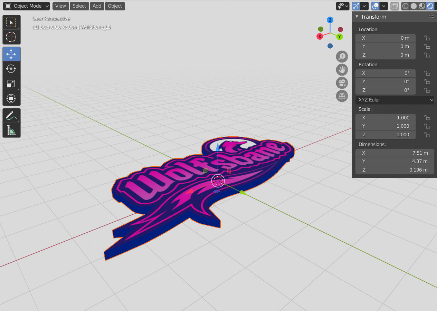Toggle viewport gizmos visibility
This screenshot has height=311, width=437.
tap(356, 6)
